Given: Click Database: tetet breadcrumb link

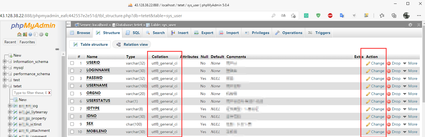Looking at the screenshot, I should 129,25.
